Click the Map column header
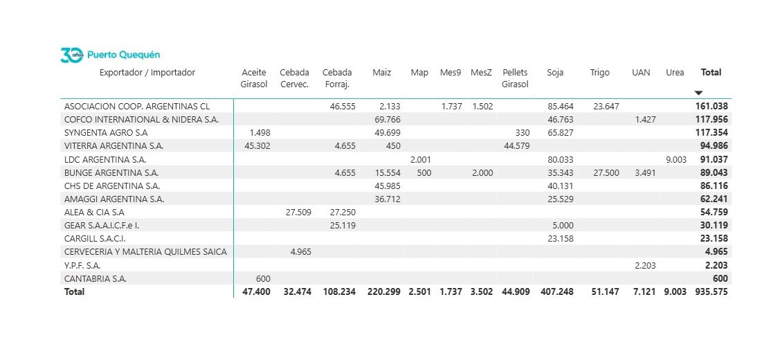The image size is (762, 351). [419, 73]
